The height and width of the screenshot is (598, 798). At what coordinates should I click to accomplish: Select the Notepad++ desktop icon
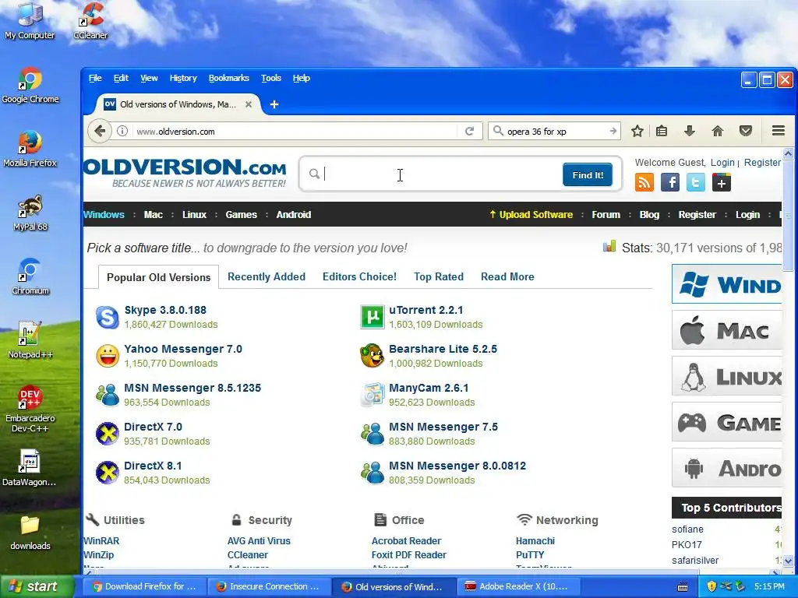point(30,341)
